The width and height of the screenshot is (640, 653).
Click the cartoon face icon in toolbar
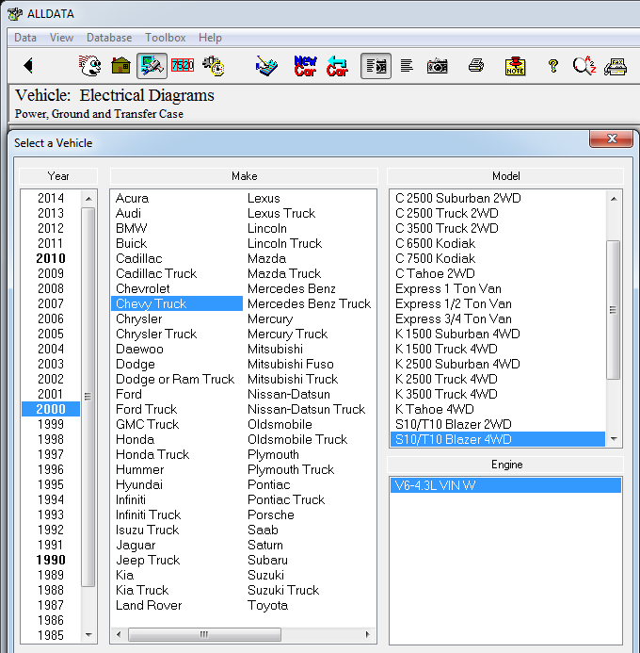89,66
